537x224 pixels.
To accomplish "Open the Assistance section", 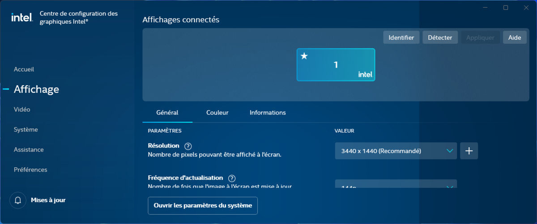I will pyautogui.click(x=29, y=150).
